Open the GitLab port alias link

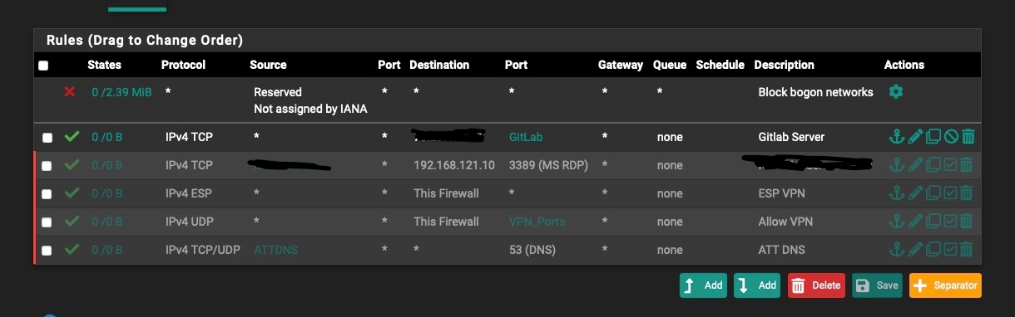526,137
